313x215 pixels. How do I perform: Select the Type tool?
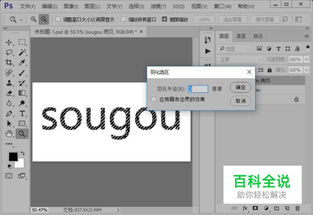pyautogui.click(x=22, y=114)
